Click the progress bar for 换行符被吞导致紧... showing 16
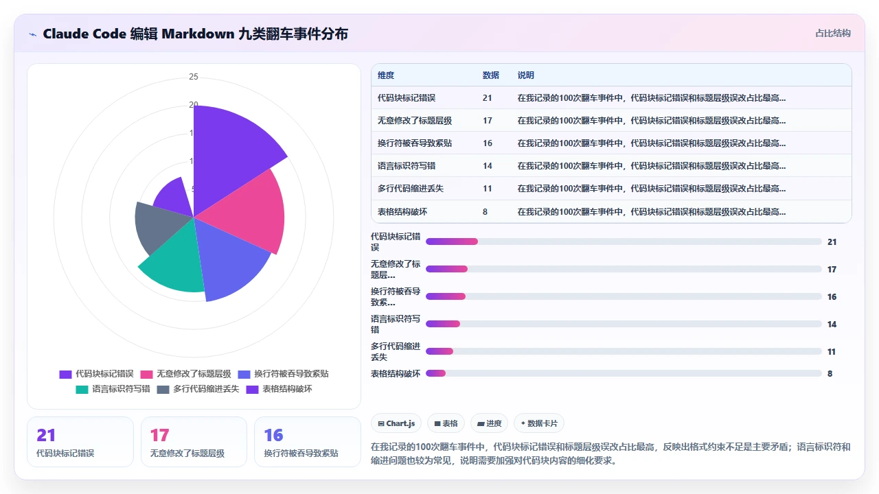This screenshot has height=494, width=879. coord(624,296)
